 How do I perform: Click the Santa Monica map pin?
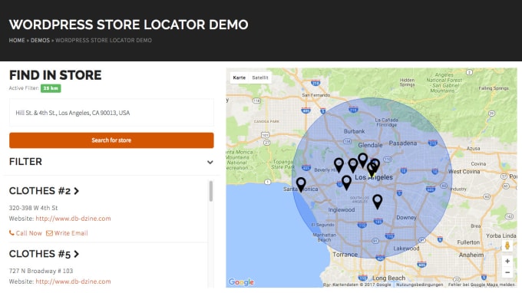(x=301, y=184)
